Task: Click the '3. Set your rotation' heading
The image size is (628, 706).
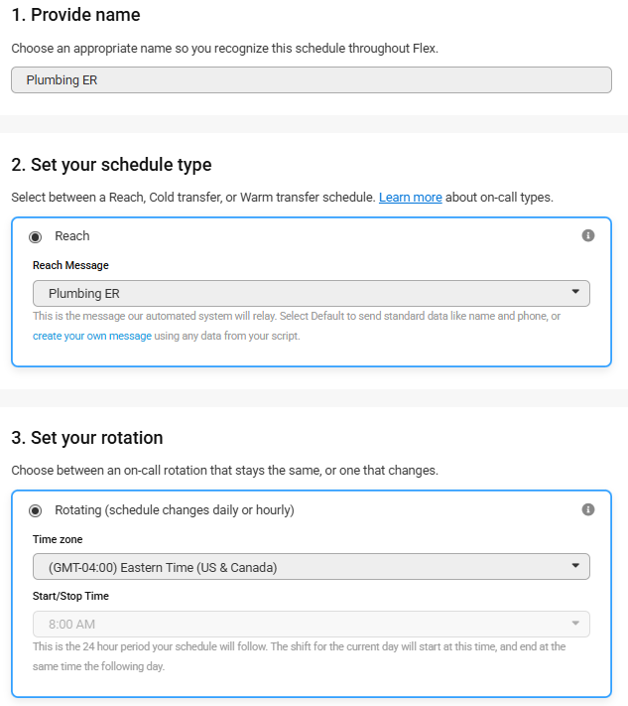Action: coord(87,438)
